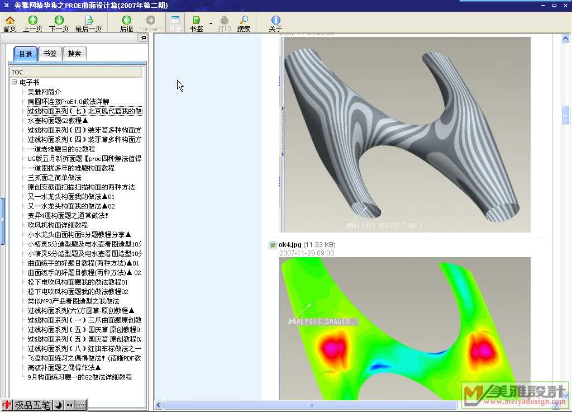This screenshot has height=412, width=572.
Task: Click the app icon in title bar
Action: (x=6, y=5)
